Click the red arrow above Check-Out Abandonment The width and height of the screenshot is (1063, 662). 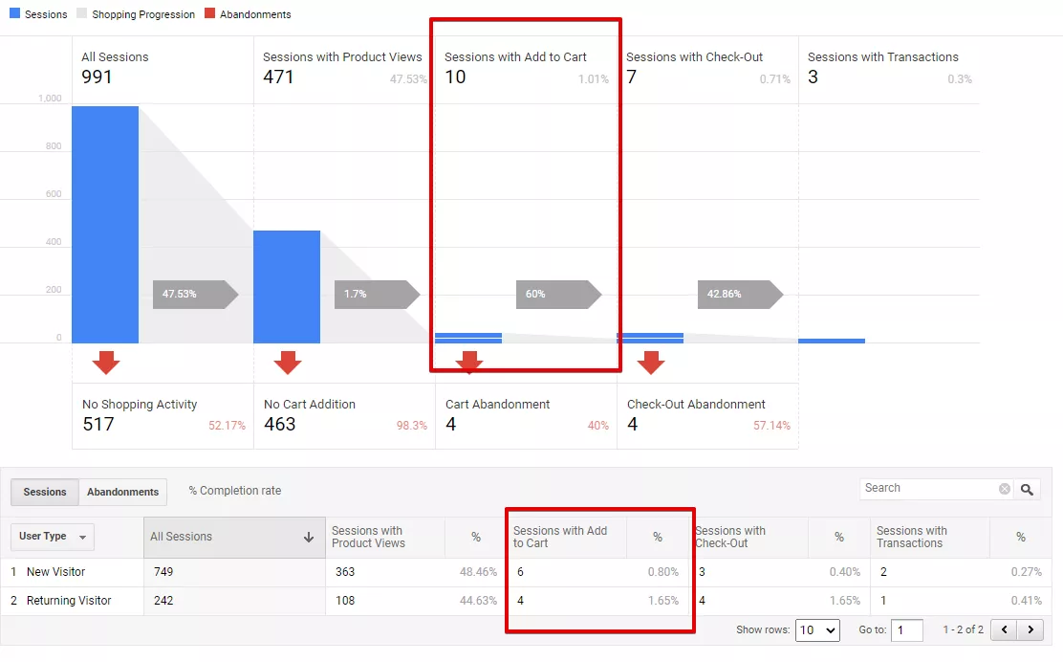[x=651, y=363]
